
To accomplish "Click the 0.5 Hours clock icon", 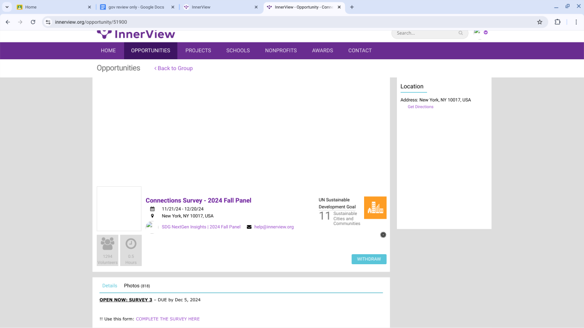I will [x=131, y=244].
